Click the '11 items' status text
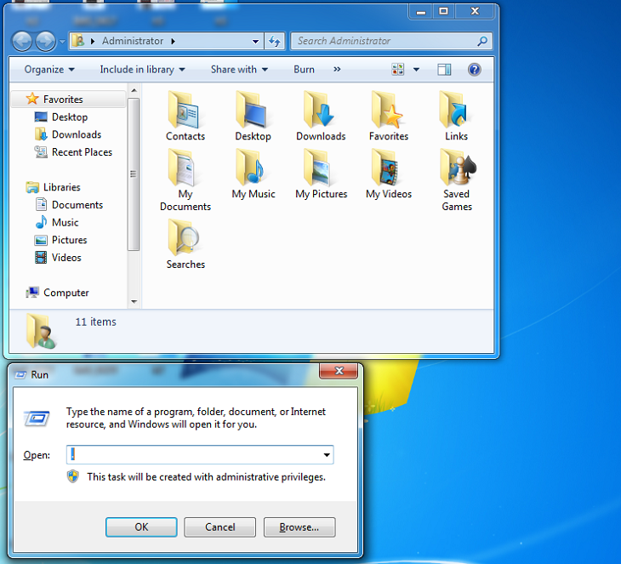 pos(95,322)
